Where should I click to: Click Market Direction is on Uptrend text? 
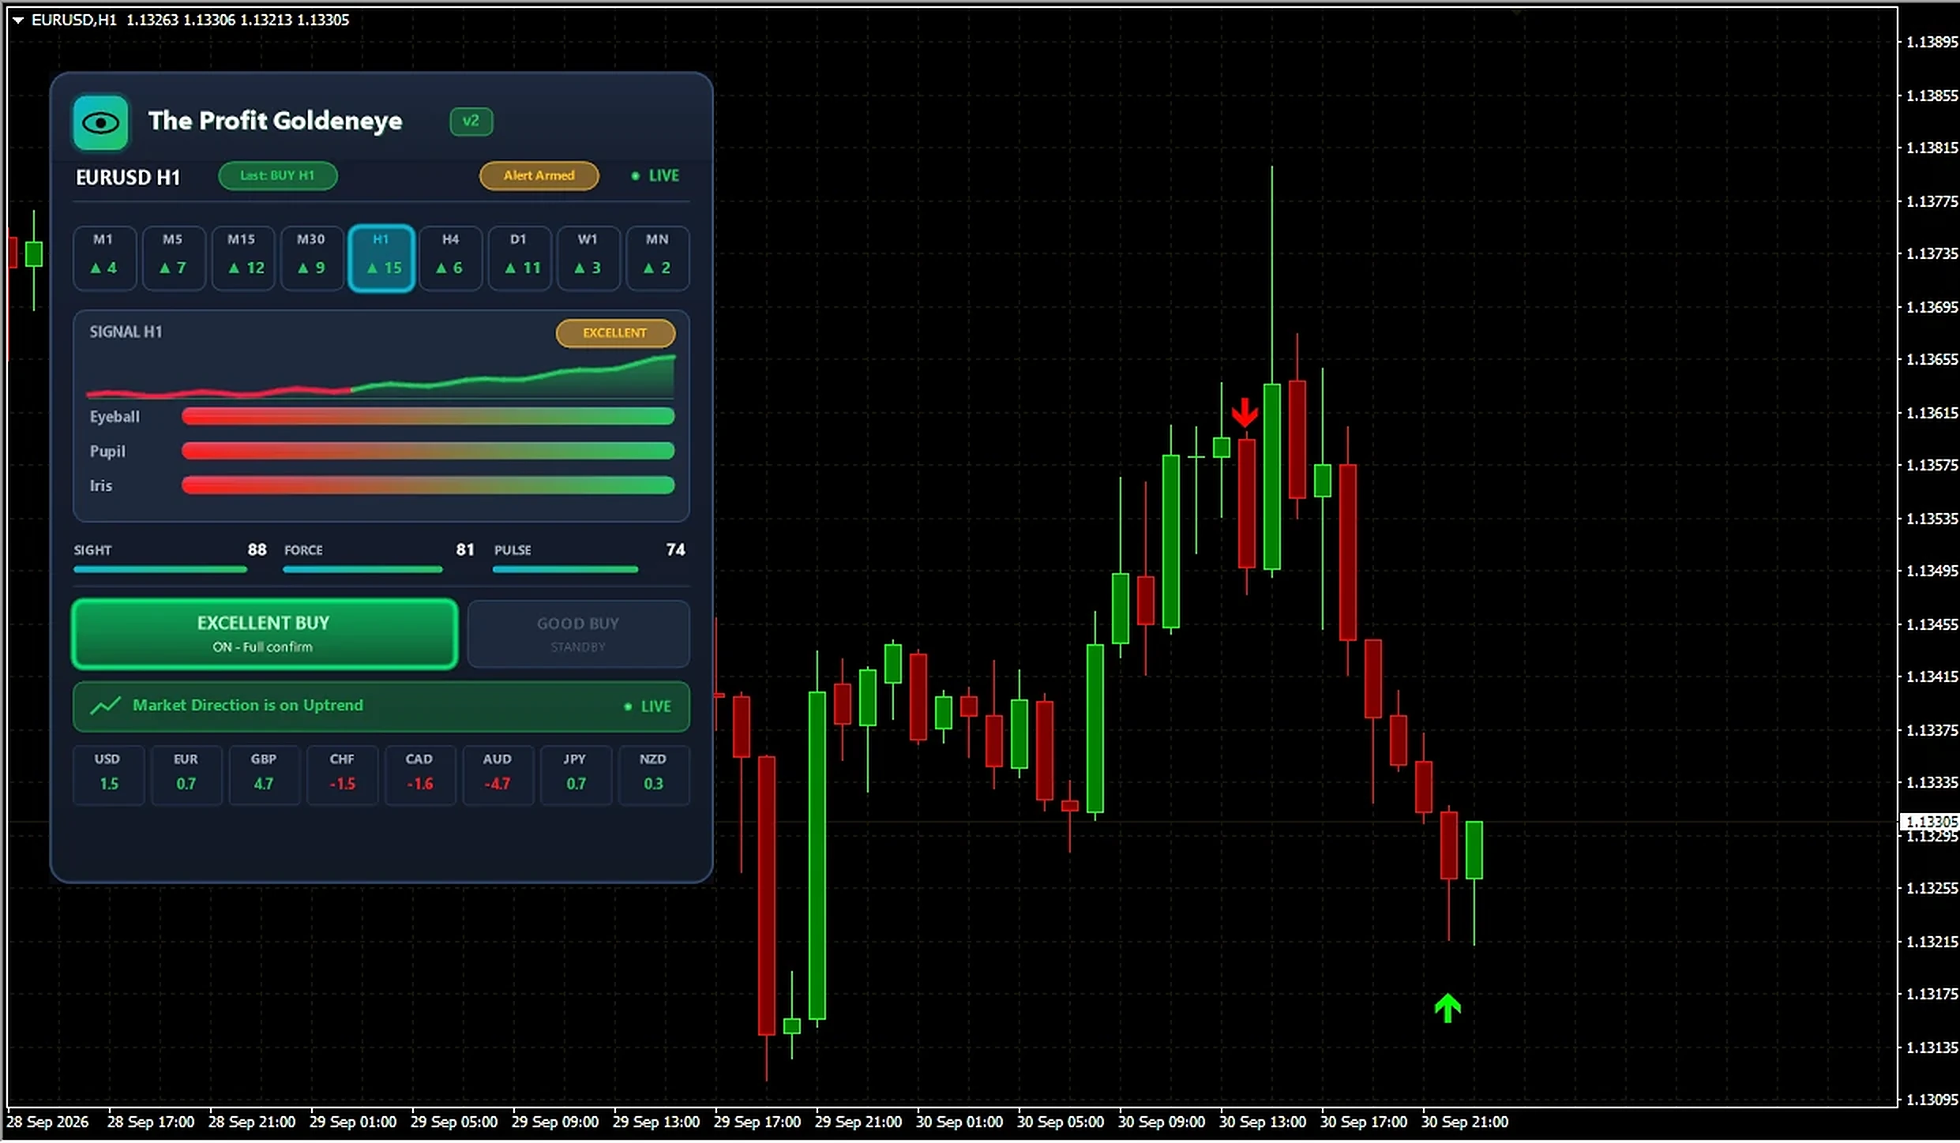(x=248, y=705)
